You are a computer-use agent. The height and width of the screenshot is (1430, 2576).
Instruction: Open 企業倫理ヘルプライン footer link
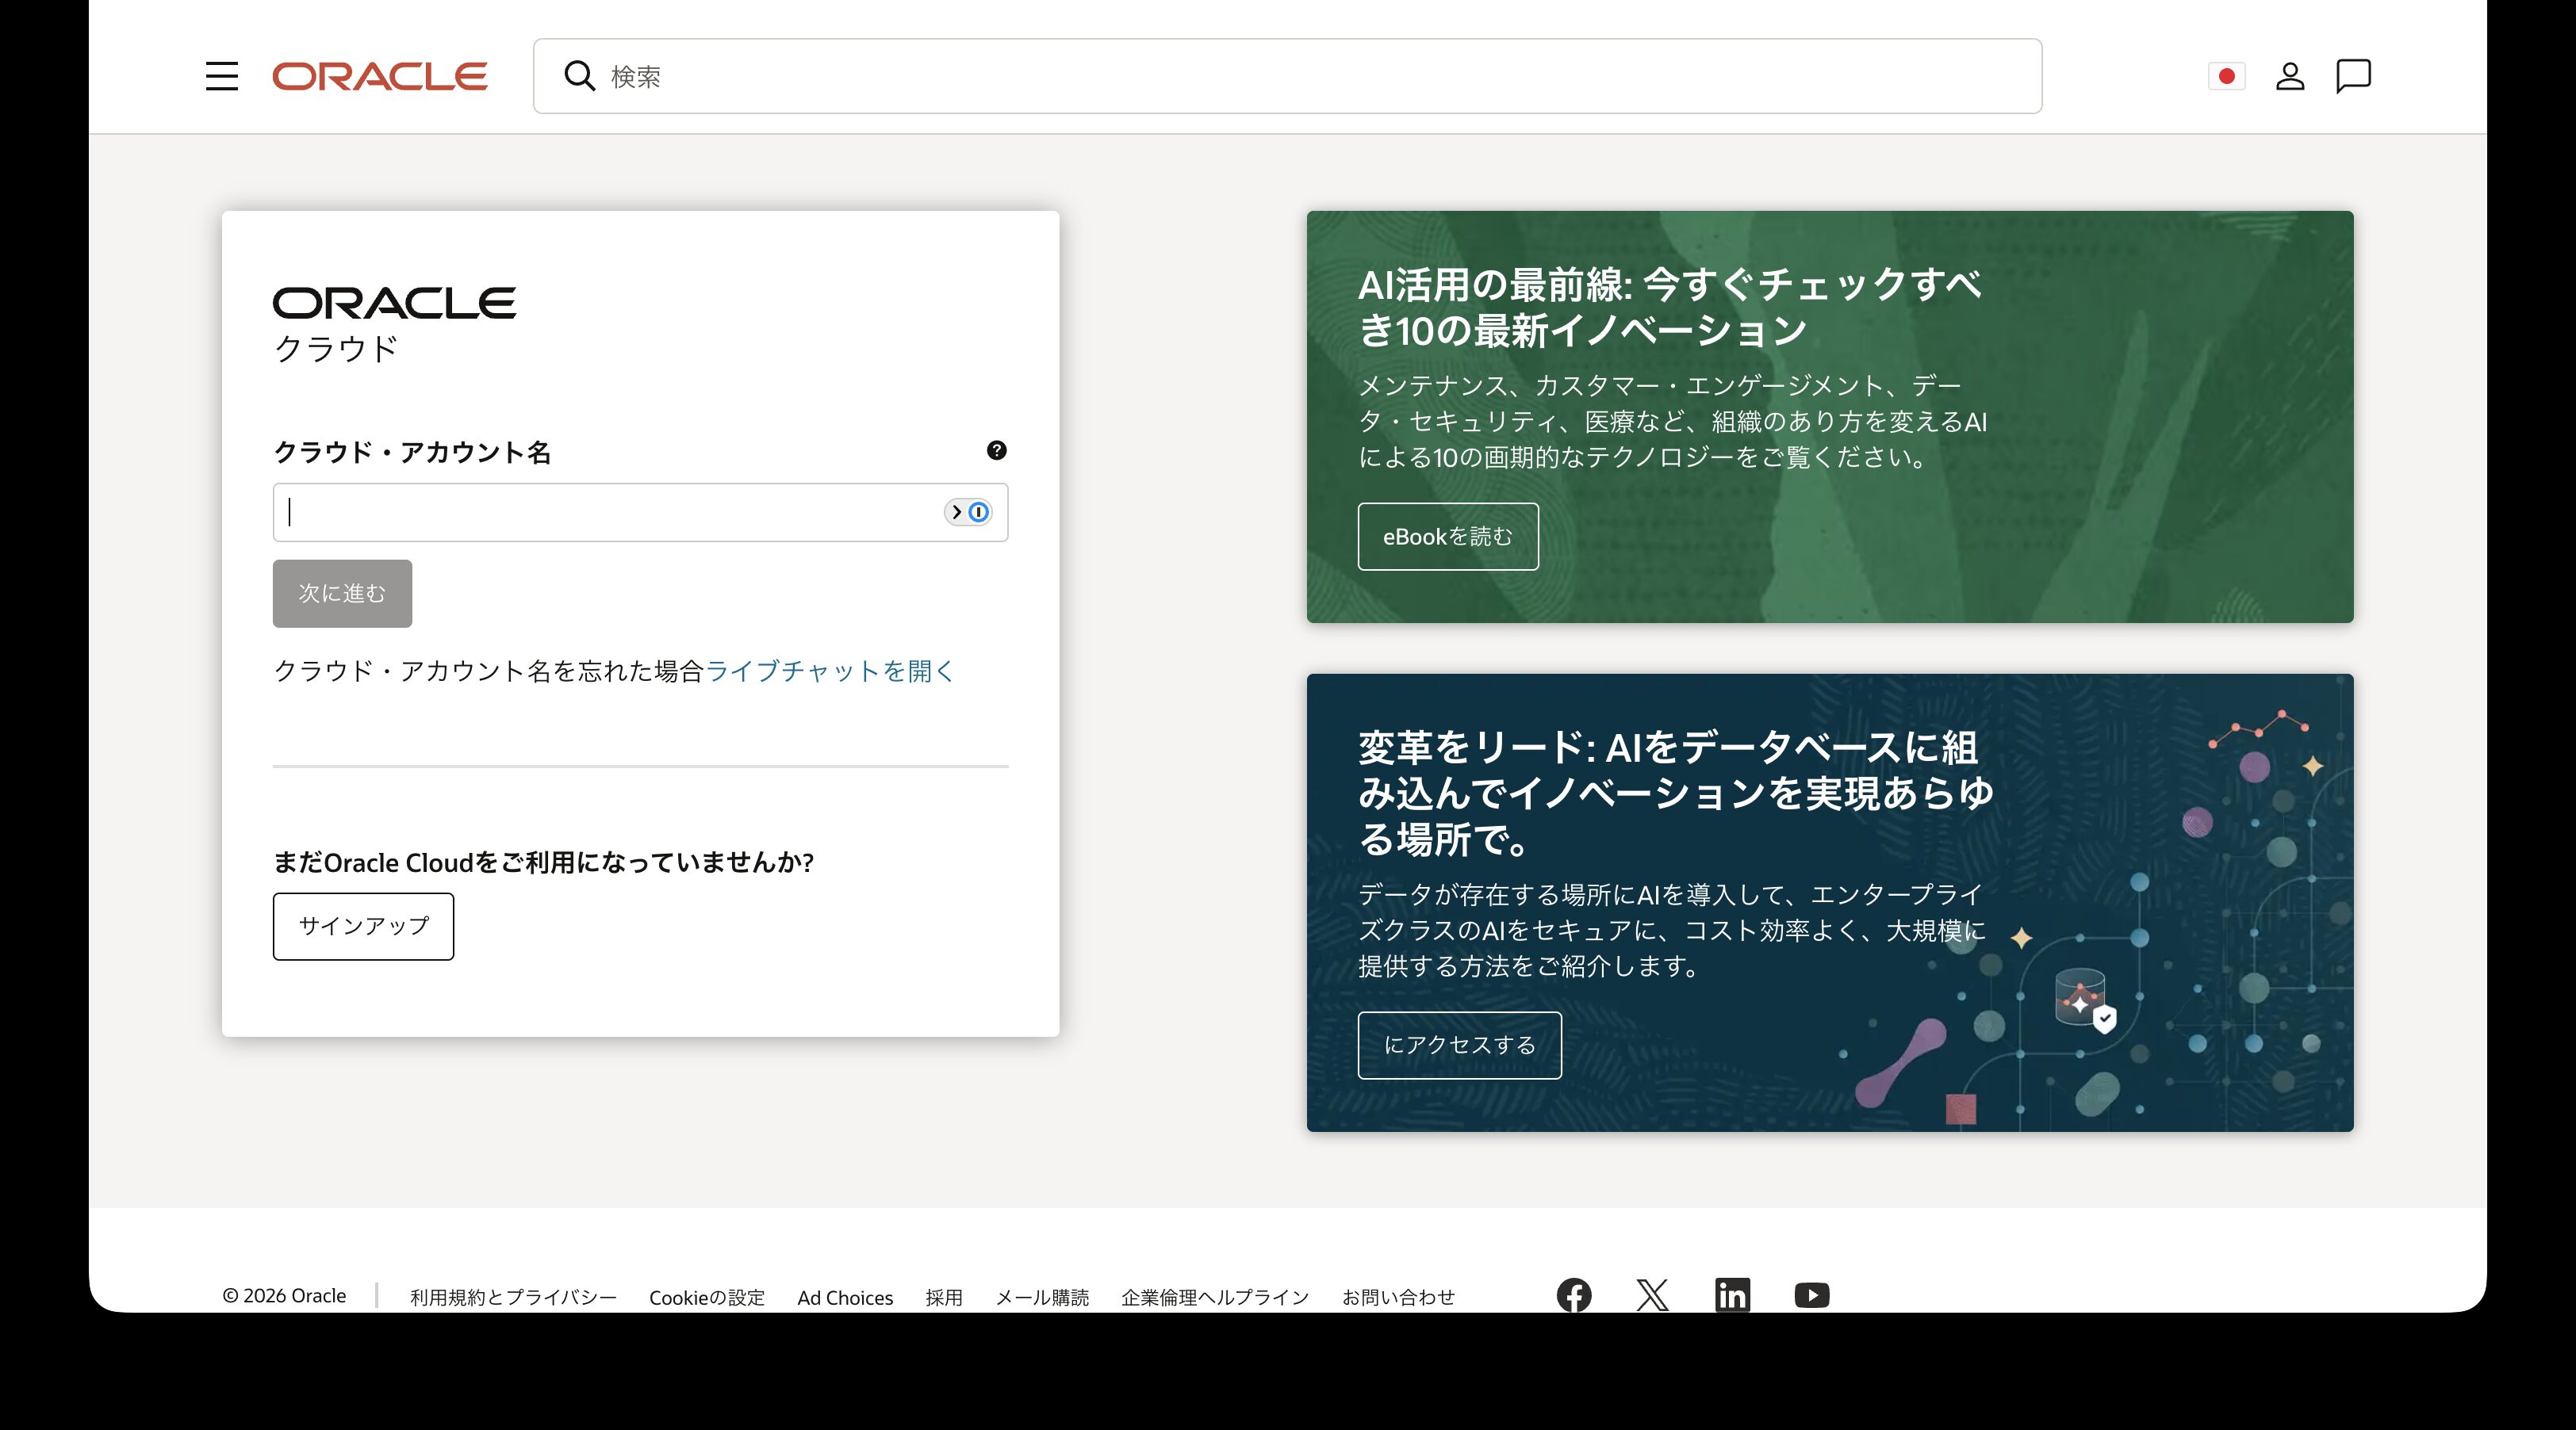coord(1215,1297)
